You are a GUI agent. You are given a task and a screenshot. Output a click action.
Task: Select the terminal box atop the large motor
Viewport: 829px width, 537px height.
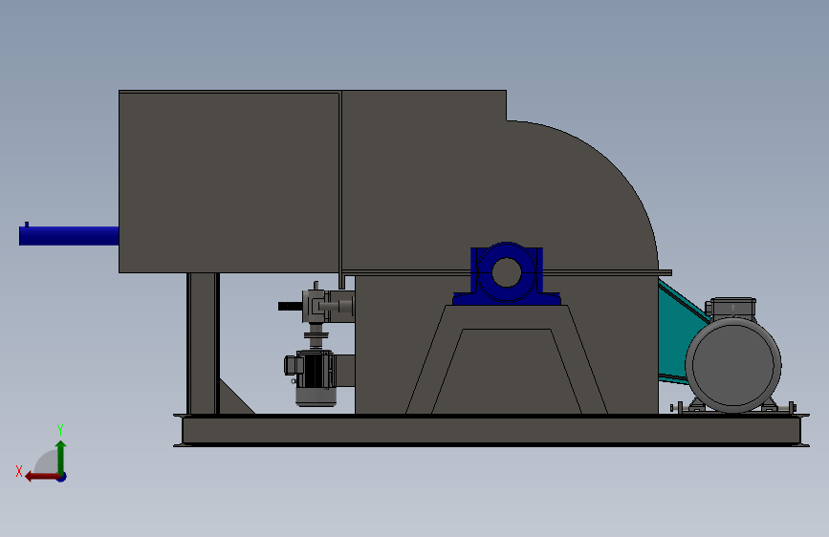(732, 308)
